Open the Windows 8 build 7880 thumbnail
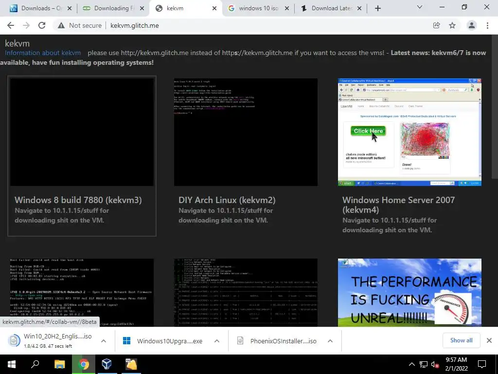The width and height of the screenshot is (498, 374). click(82, 132)
